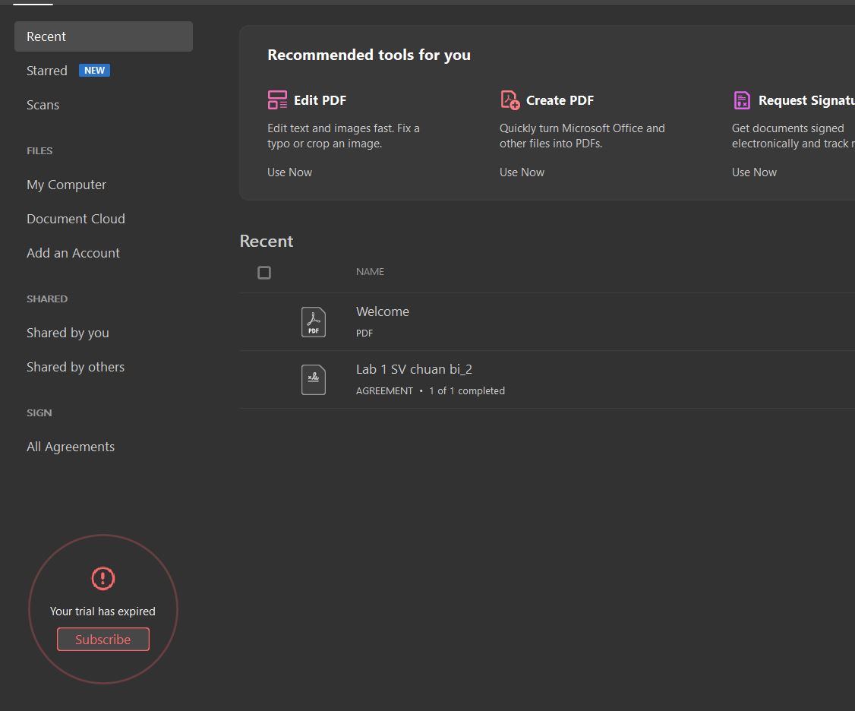The height and width of the screenshot is (711, 855).
Task: Click Use Now under Create PDF
Action: (522, 172)
